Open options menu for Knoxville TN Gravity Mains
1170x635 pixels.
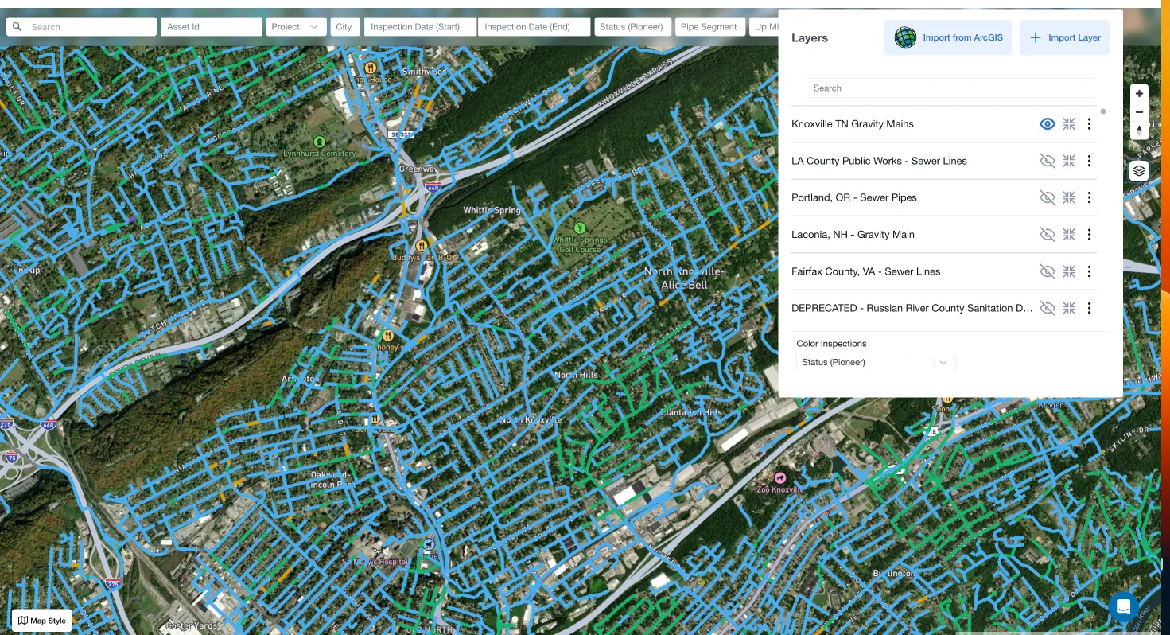point(1090,124)
